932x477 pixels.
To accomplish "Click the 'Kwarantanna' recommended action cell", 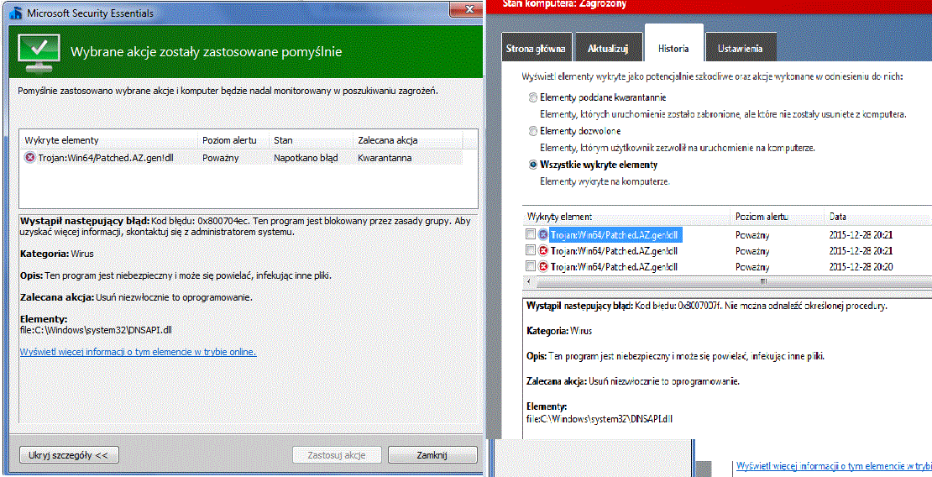I will point(385,158).
